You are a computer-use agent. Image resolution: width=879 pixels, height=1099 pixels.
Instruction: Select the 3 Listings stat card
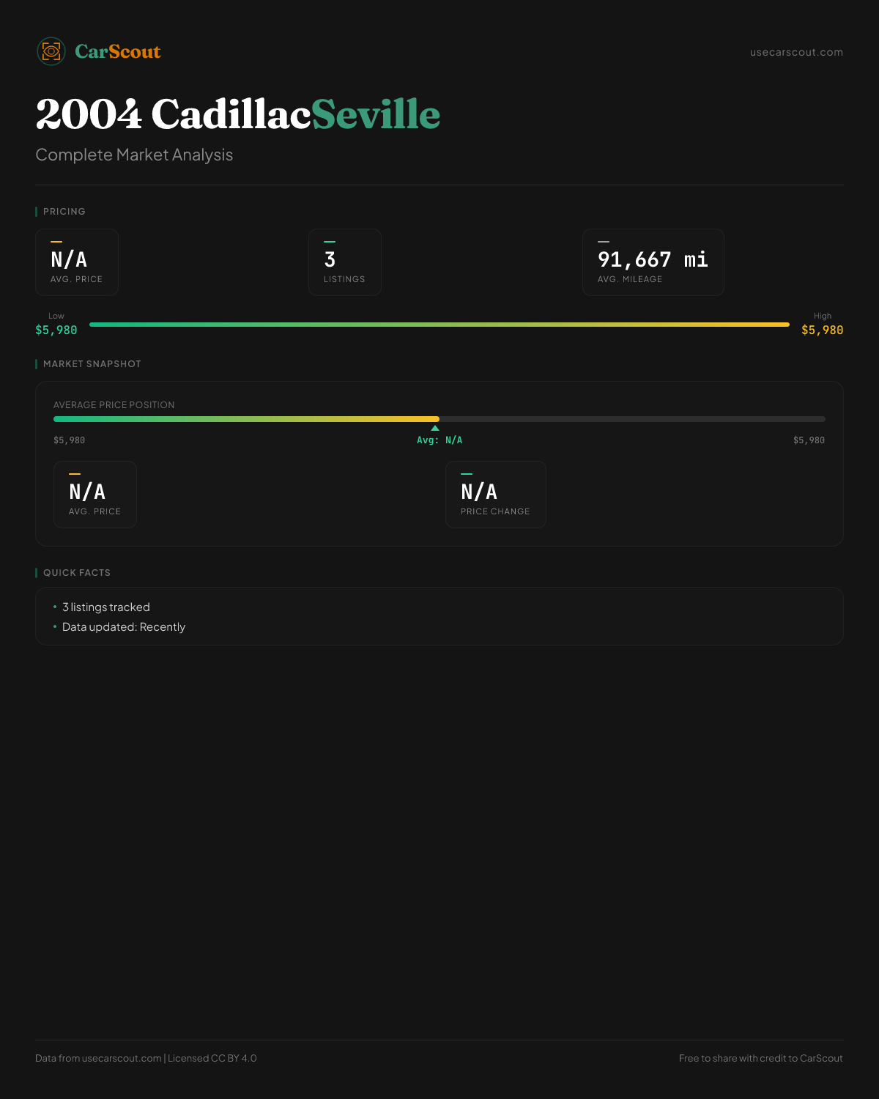click(344, 262)
